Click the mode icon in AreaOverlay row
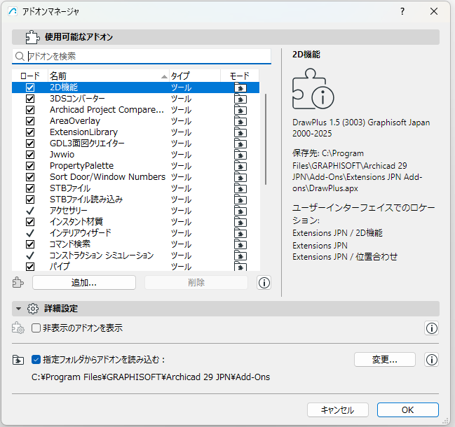 [x=240, y=121]
